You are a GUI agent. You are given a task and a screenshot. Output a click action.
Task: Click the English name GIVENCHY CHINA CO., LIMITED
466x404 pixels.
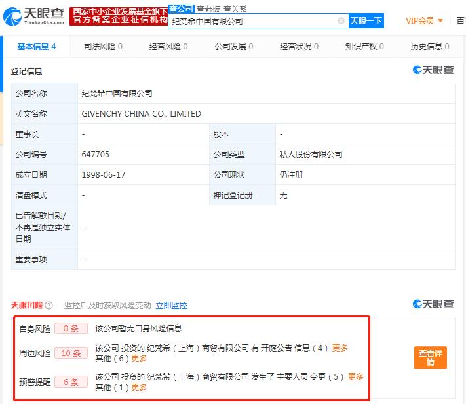pyautogui.click(x=142, y=114)
